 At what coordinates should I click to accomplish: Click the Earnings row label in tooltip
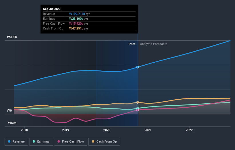49,19
